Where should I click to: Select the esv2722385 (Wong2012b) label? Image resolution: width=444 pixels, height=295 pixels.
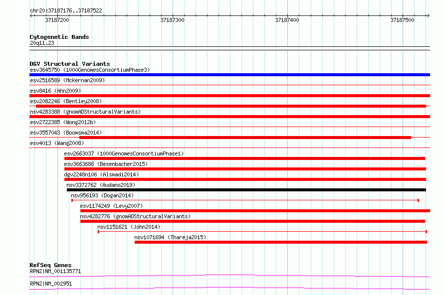63,122
